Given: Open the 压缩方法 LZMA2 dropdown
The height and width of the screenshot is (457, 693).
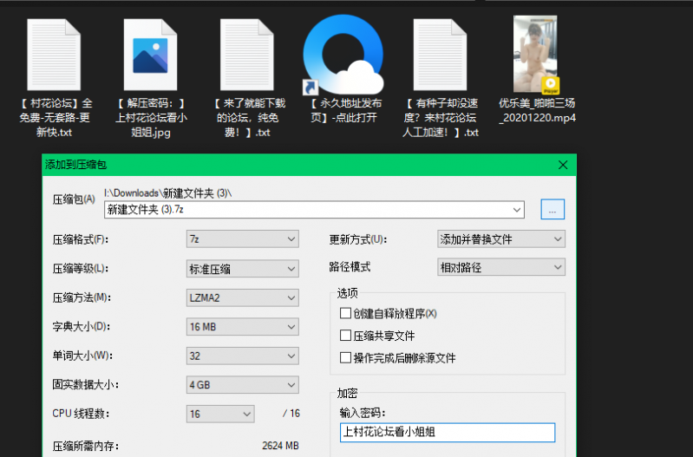Looking at the screenshot, I should [x=242, y=298].
